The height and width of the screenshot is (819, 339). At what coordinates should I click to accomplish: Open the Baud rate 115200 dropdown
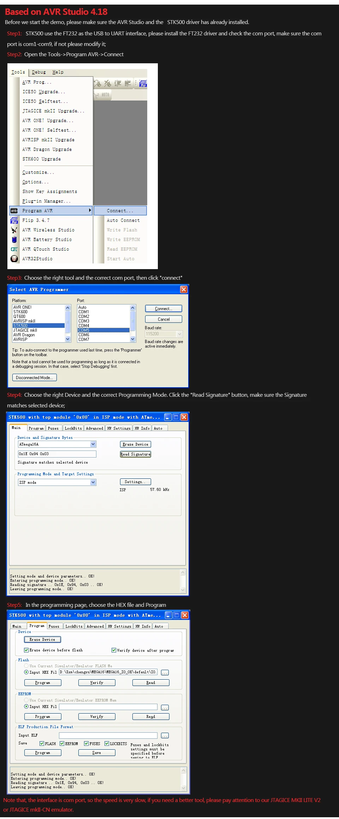tap(179, 334)
